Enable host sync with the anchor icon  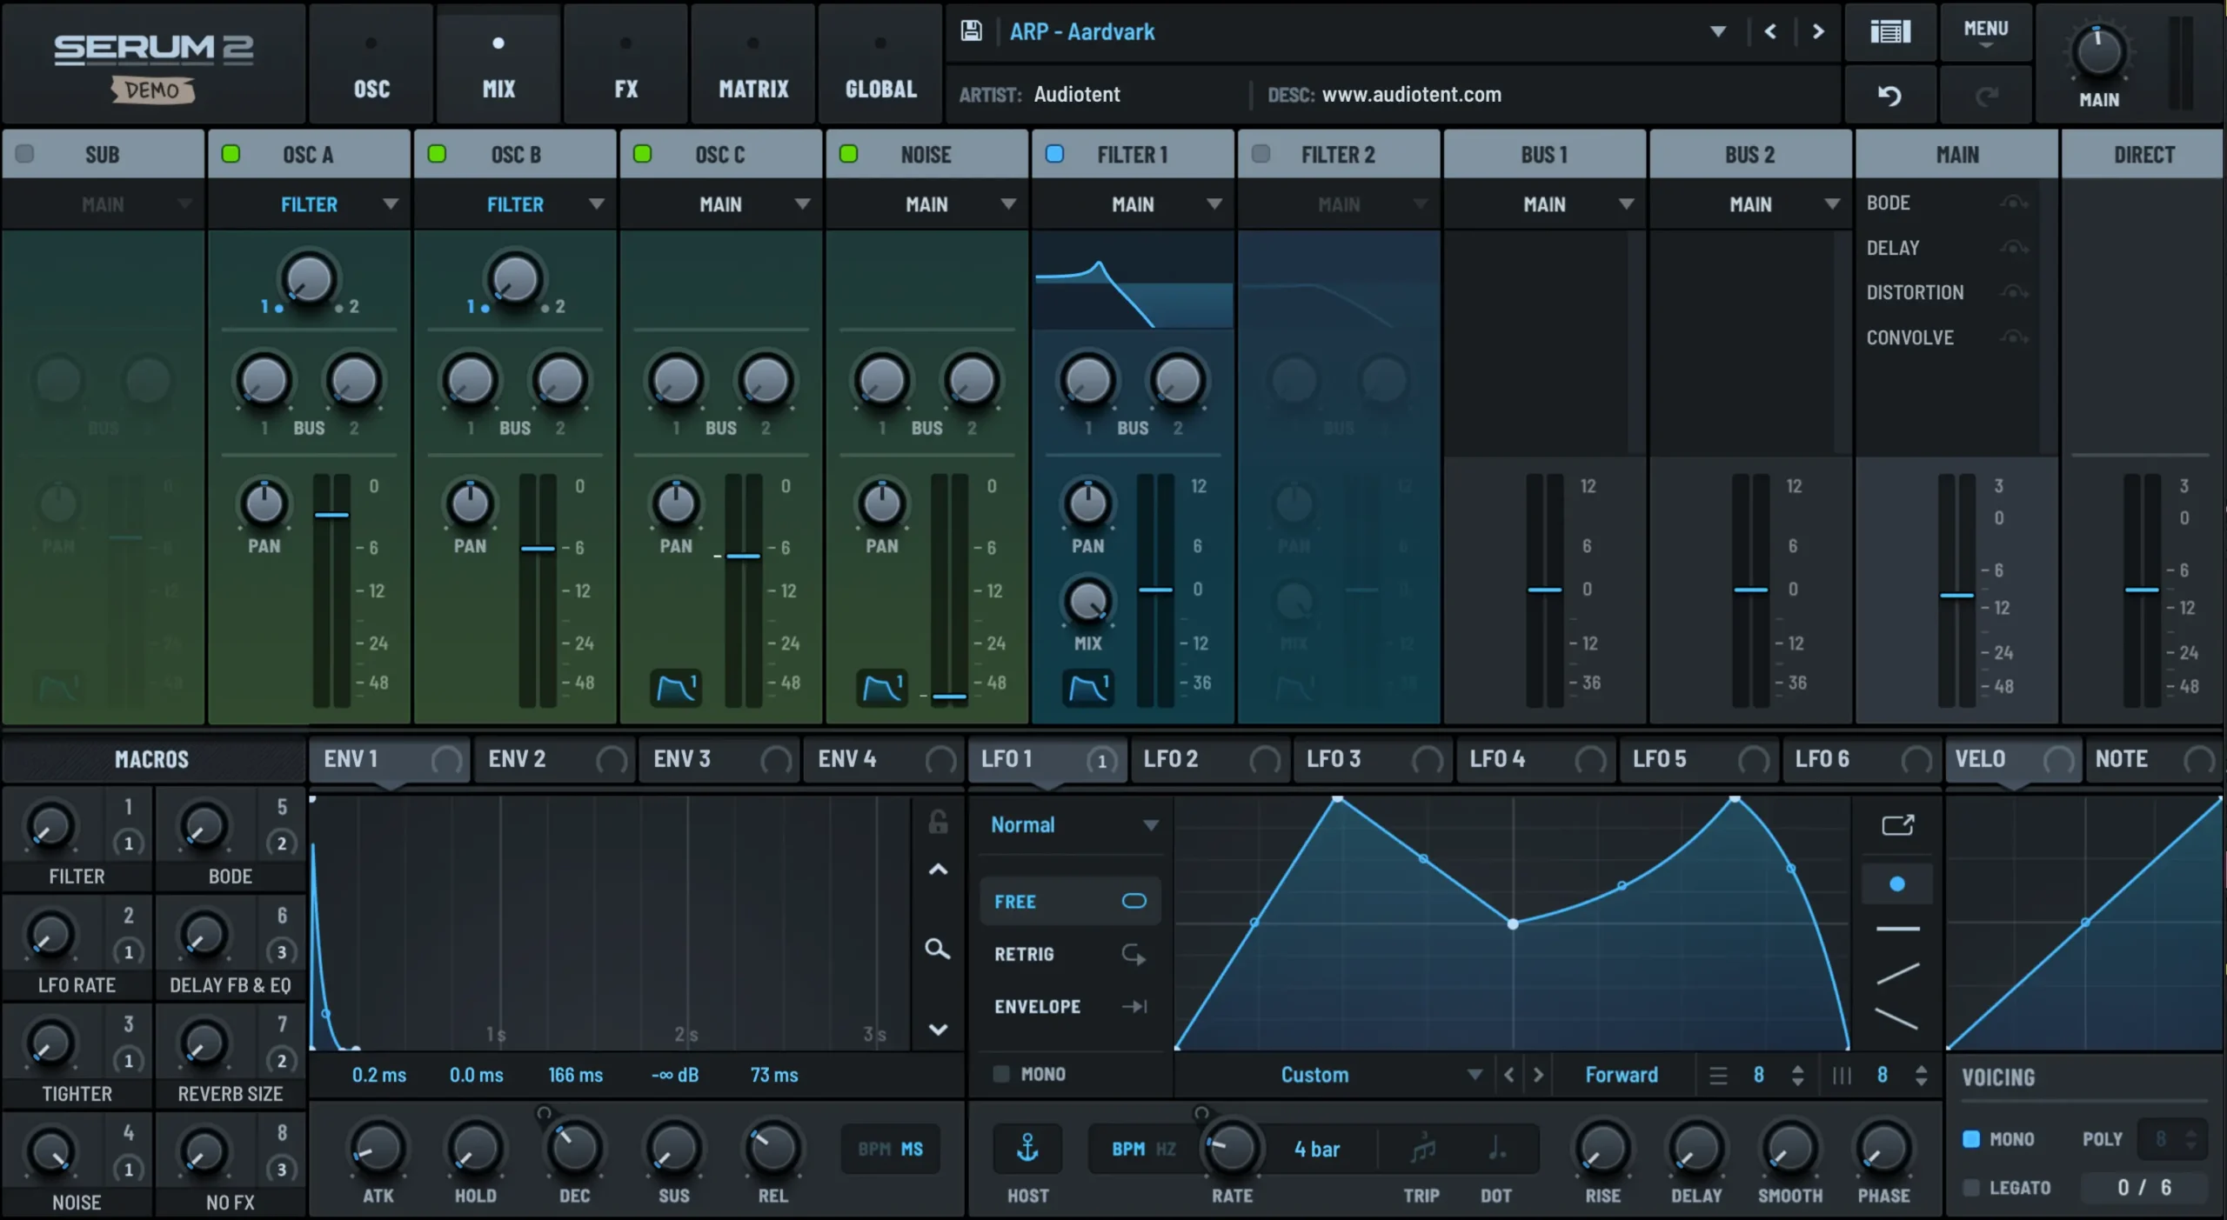(1027, 1148)
